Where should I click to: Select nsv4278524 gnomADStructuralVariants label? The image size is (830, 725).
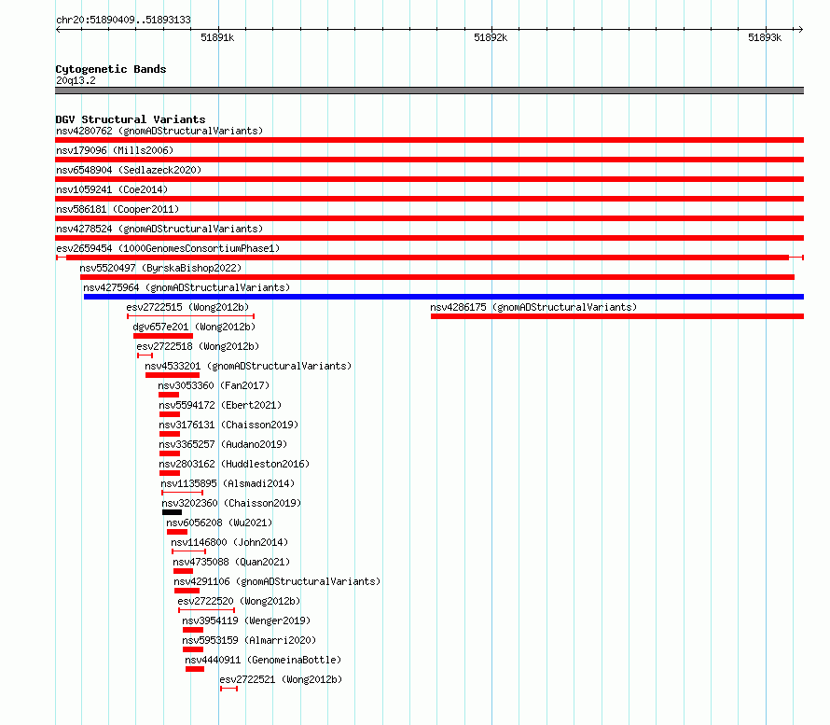click(x=159, y=229)
